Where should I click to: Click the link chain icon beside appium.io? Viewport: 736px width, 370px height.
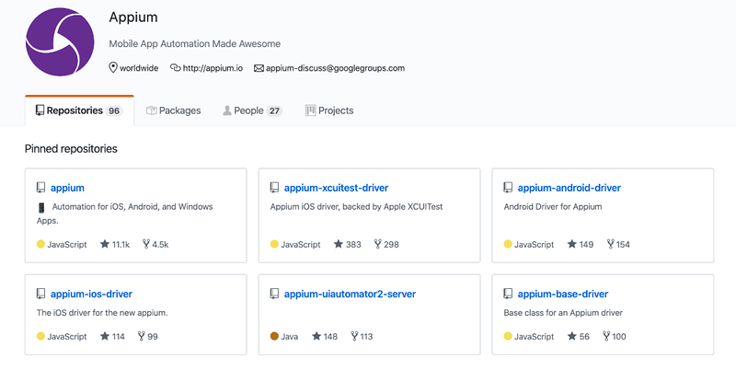click(175, 67)
